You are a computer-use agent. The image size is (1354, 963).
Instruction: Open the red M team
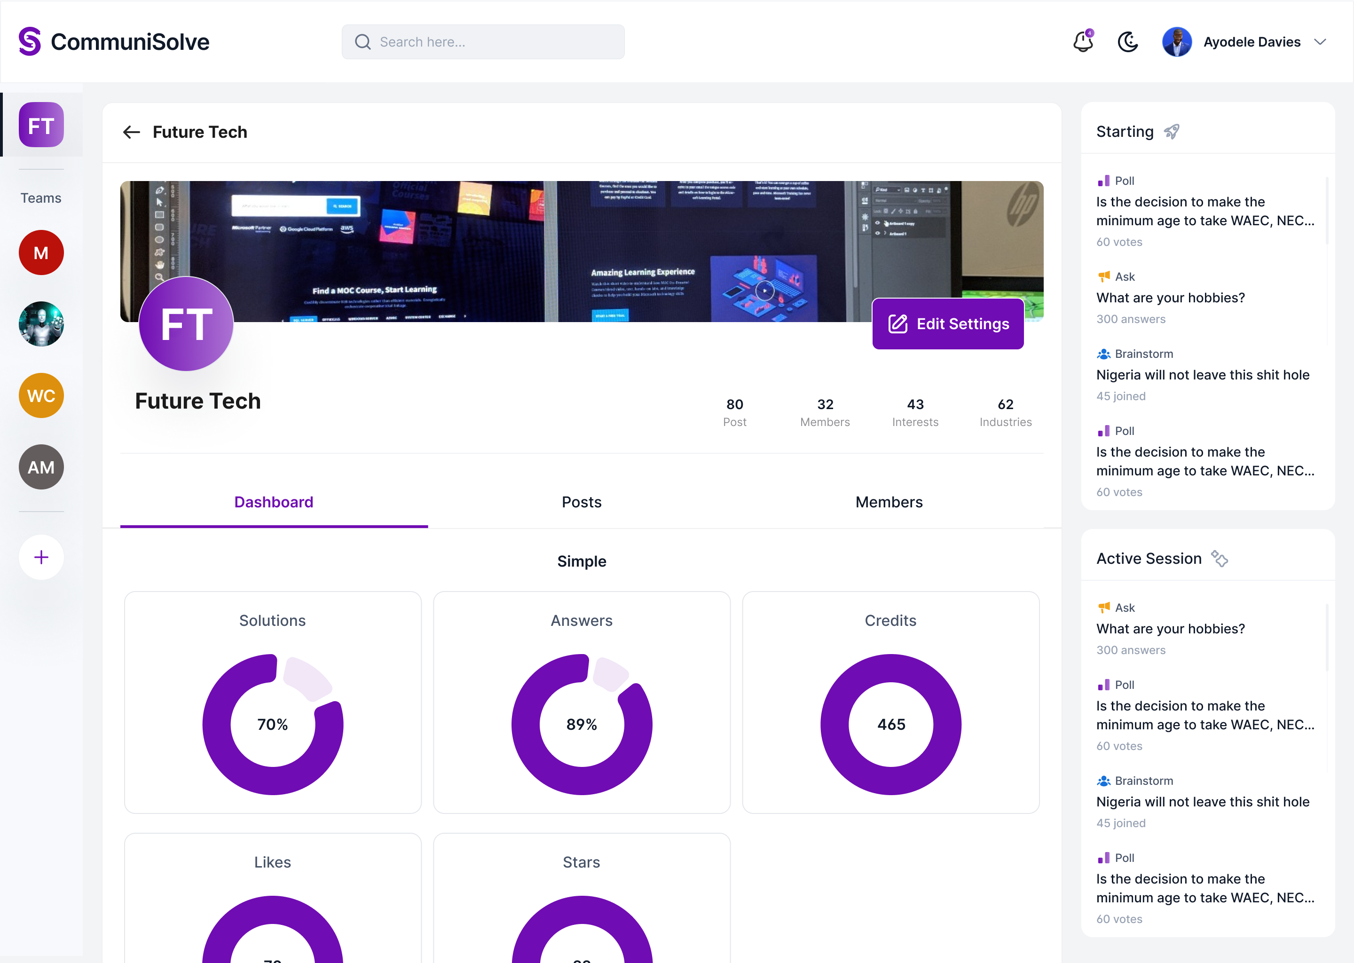coord(41,253)
